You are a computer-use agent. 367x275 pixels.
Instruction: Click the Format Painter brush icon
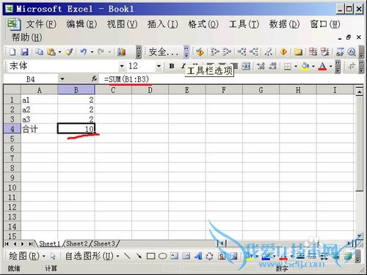coord(69,52)
